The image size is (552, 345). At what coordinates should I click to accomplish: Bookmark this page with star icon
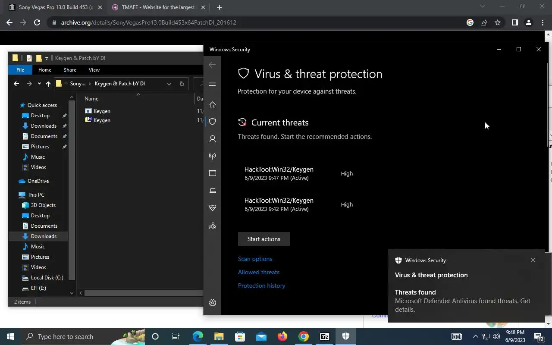tap(498, 22)
